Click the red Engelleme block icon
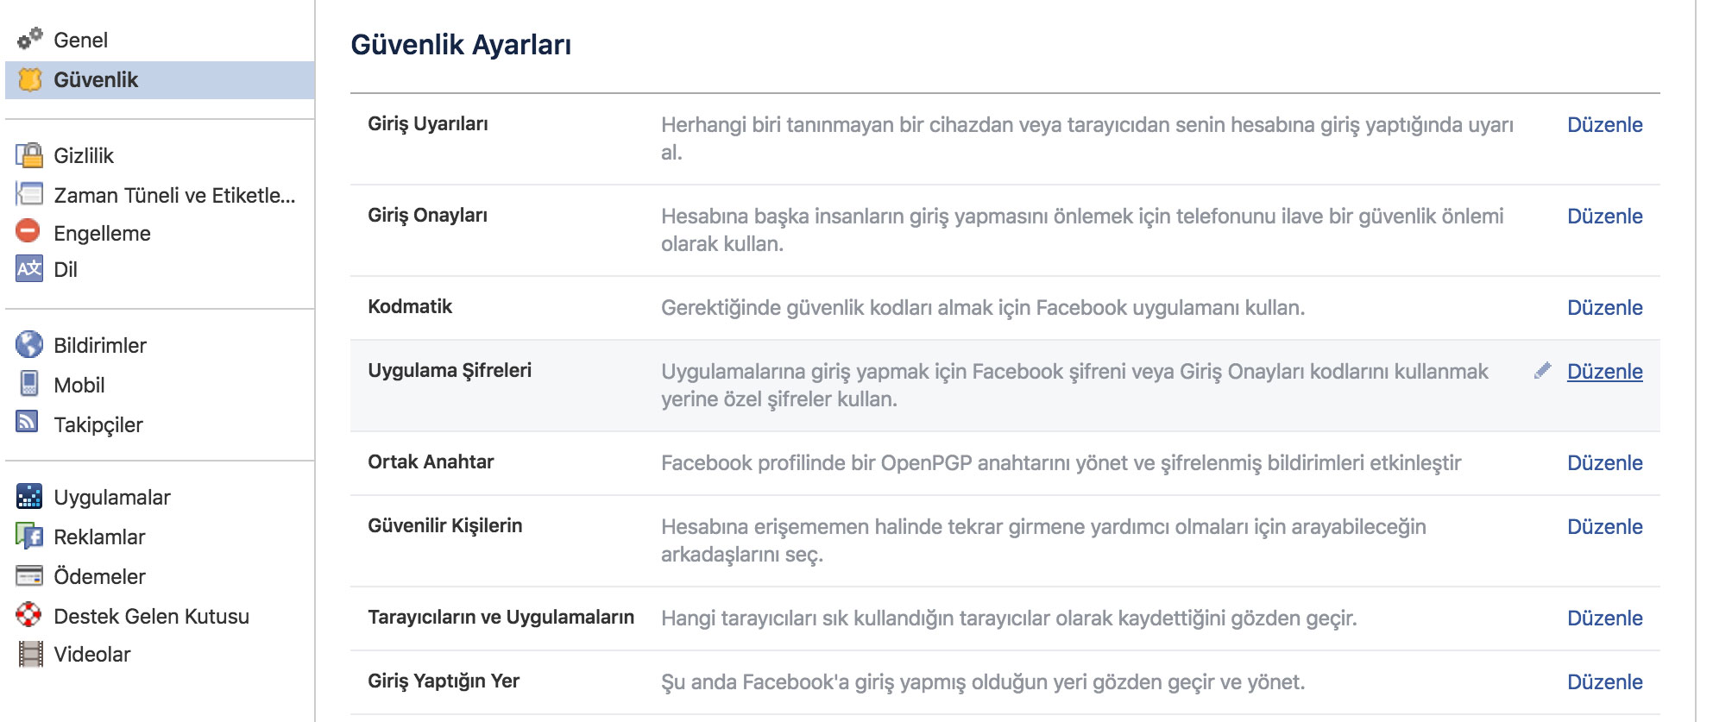Image resolution: width=1713 pixels, height=722 pixels. tap(28, 231)
